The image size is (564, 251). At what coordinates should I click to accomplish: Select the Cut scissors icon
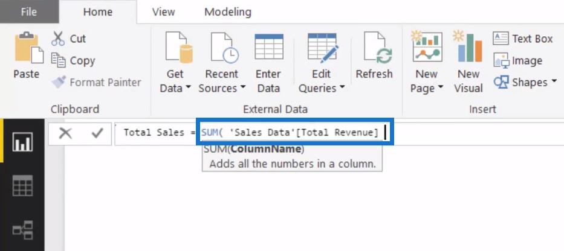pyautogui.click(x=57, y=39)
